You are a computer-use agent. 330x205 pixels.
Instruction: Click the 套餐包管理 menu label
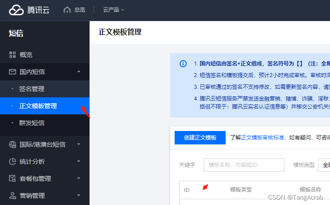pos(35,179)
